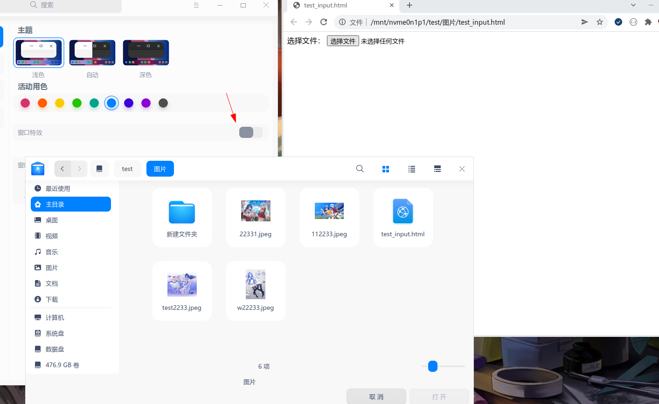Expand the browser tab search chevron

(x=633, y=5)
